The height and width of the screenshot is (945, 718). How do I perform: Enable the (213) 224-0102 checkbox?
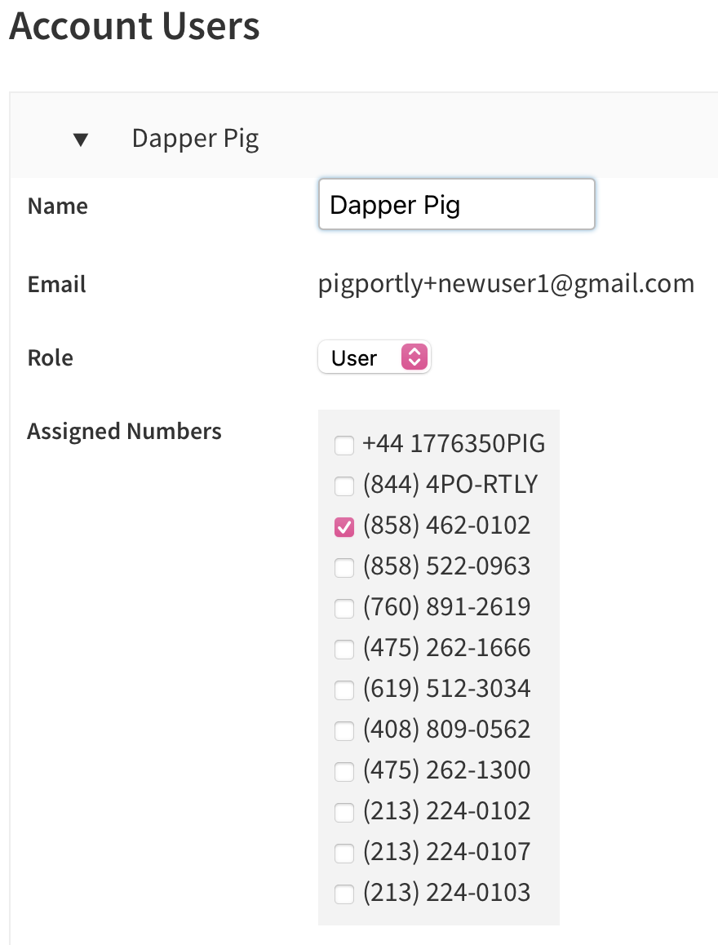coord(344,813)
